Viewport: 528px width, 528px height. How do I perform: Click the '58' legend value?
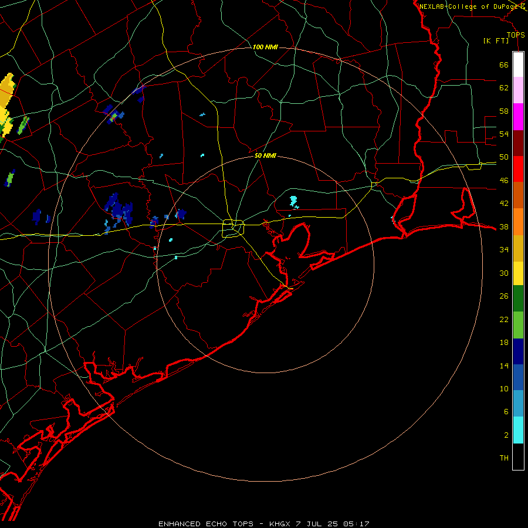(504, 111)
